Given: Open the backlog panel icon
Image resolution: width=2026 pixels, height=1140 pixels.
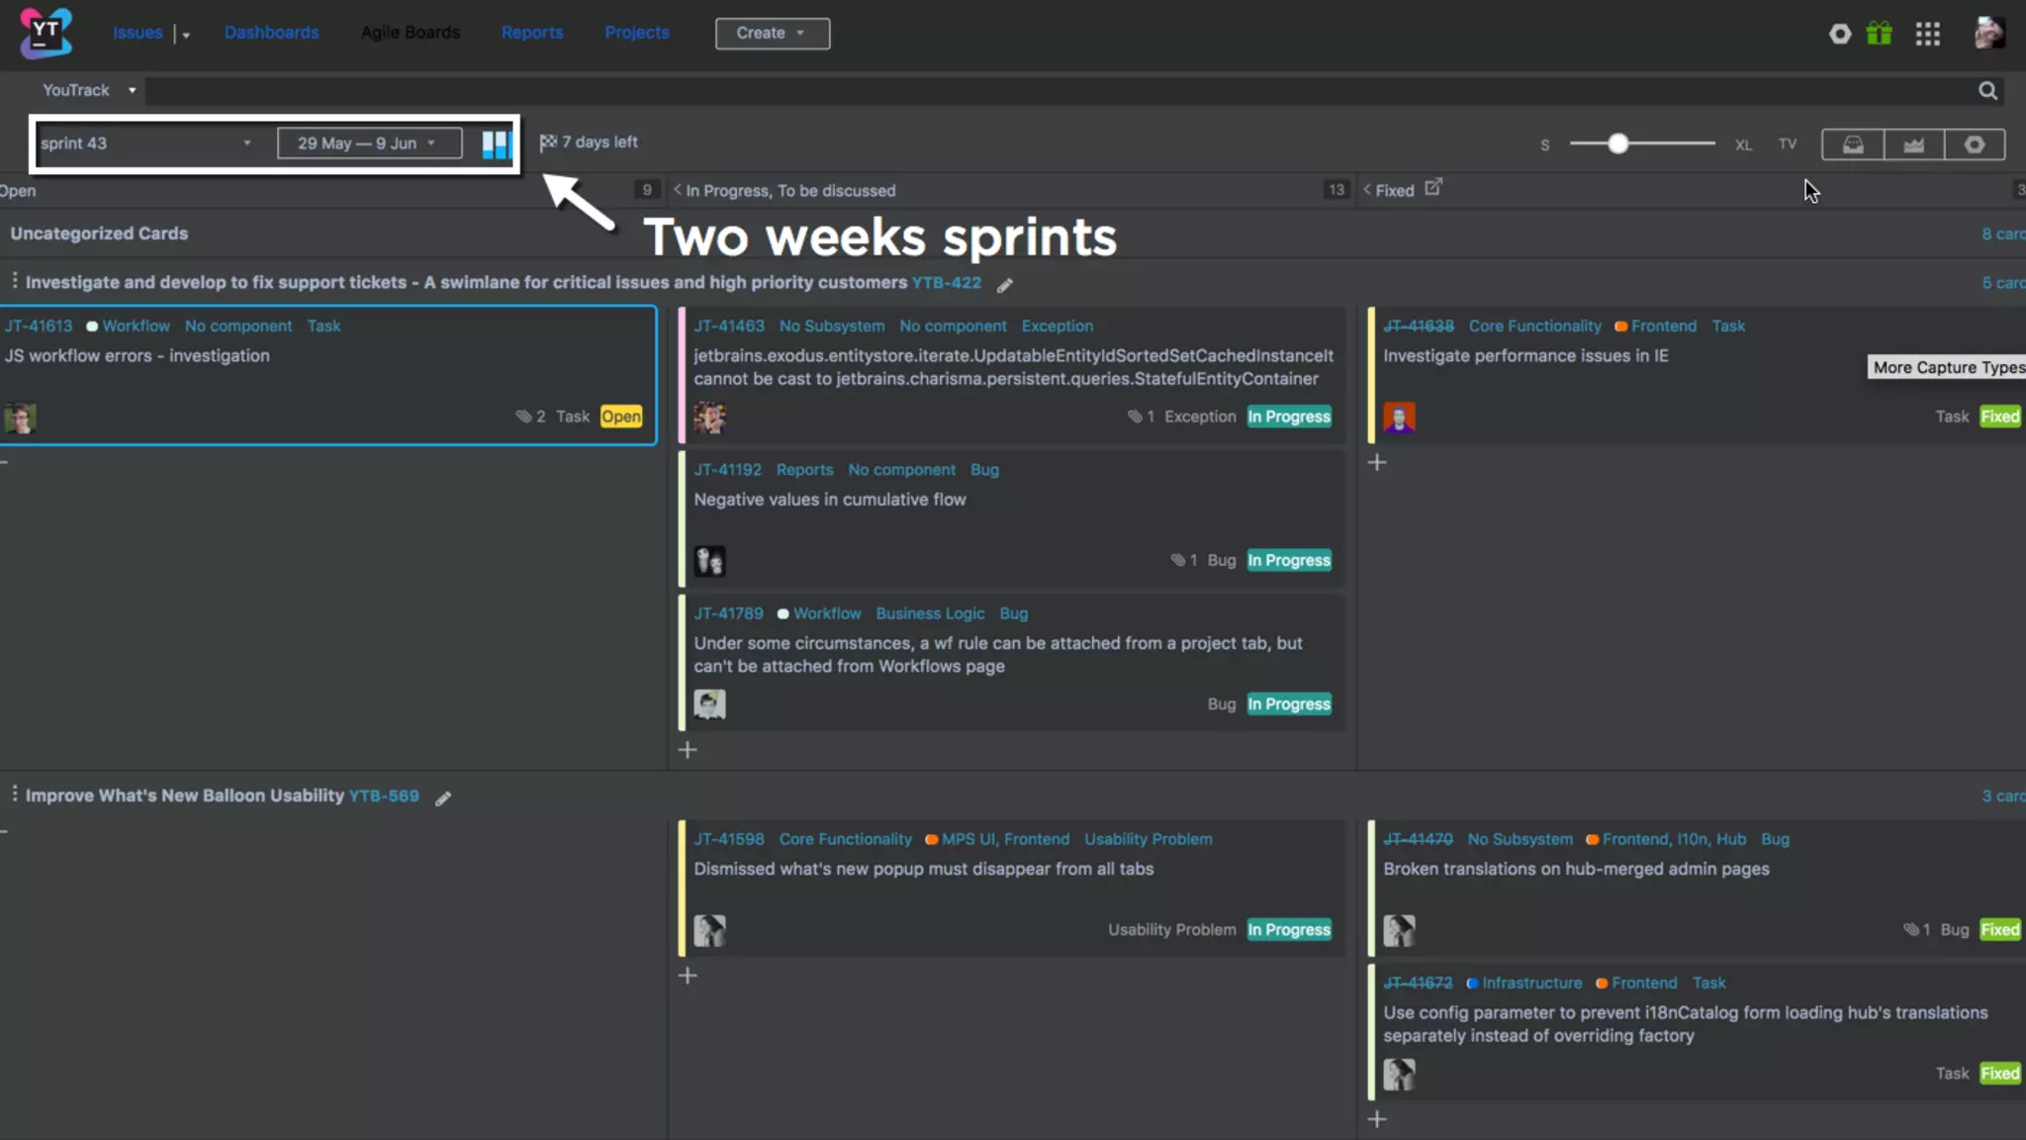Looking at the screenshot, I should tap(1853, 144).
